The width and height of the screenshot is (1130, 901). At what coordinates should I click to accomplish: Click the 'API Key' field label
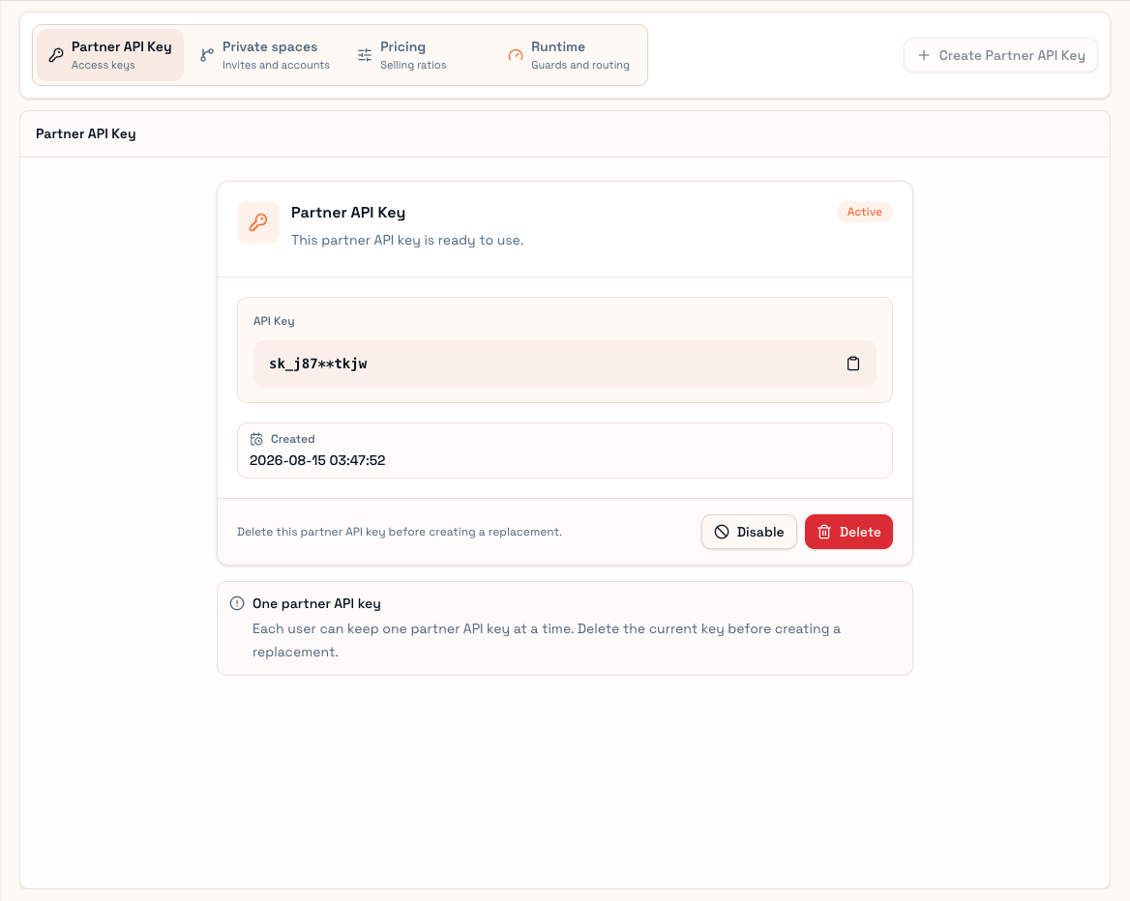point(274,321)
